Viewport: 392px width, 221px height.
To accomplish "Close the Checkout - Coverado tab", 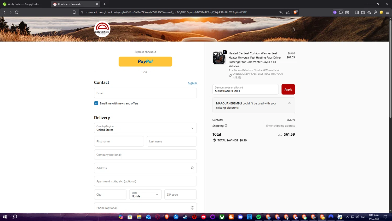I will [97, 4].
